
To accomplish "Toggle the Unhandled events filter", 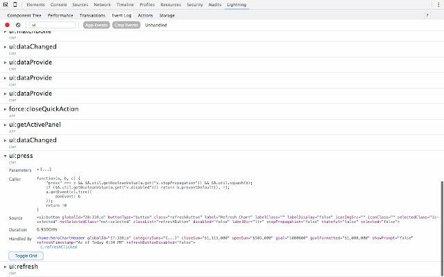I will click(156, 25).
